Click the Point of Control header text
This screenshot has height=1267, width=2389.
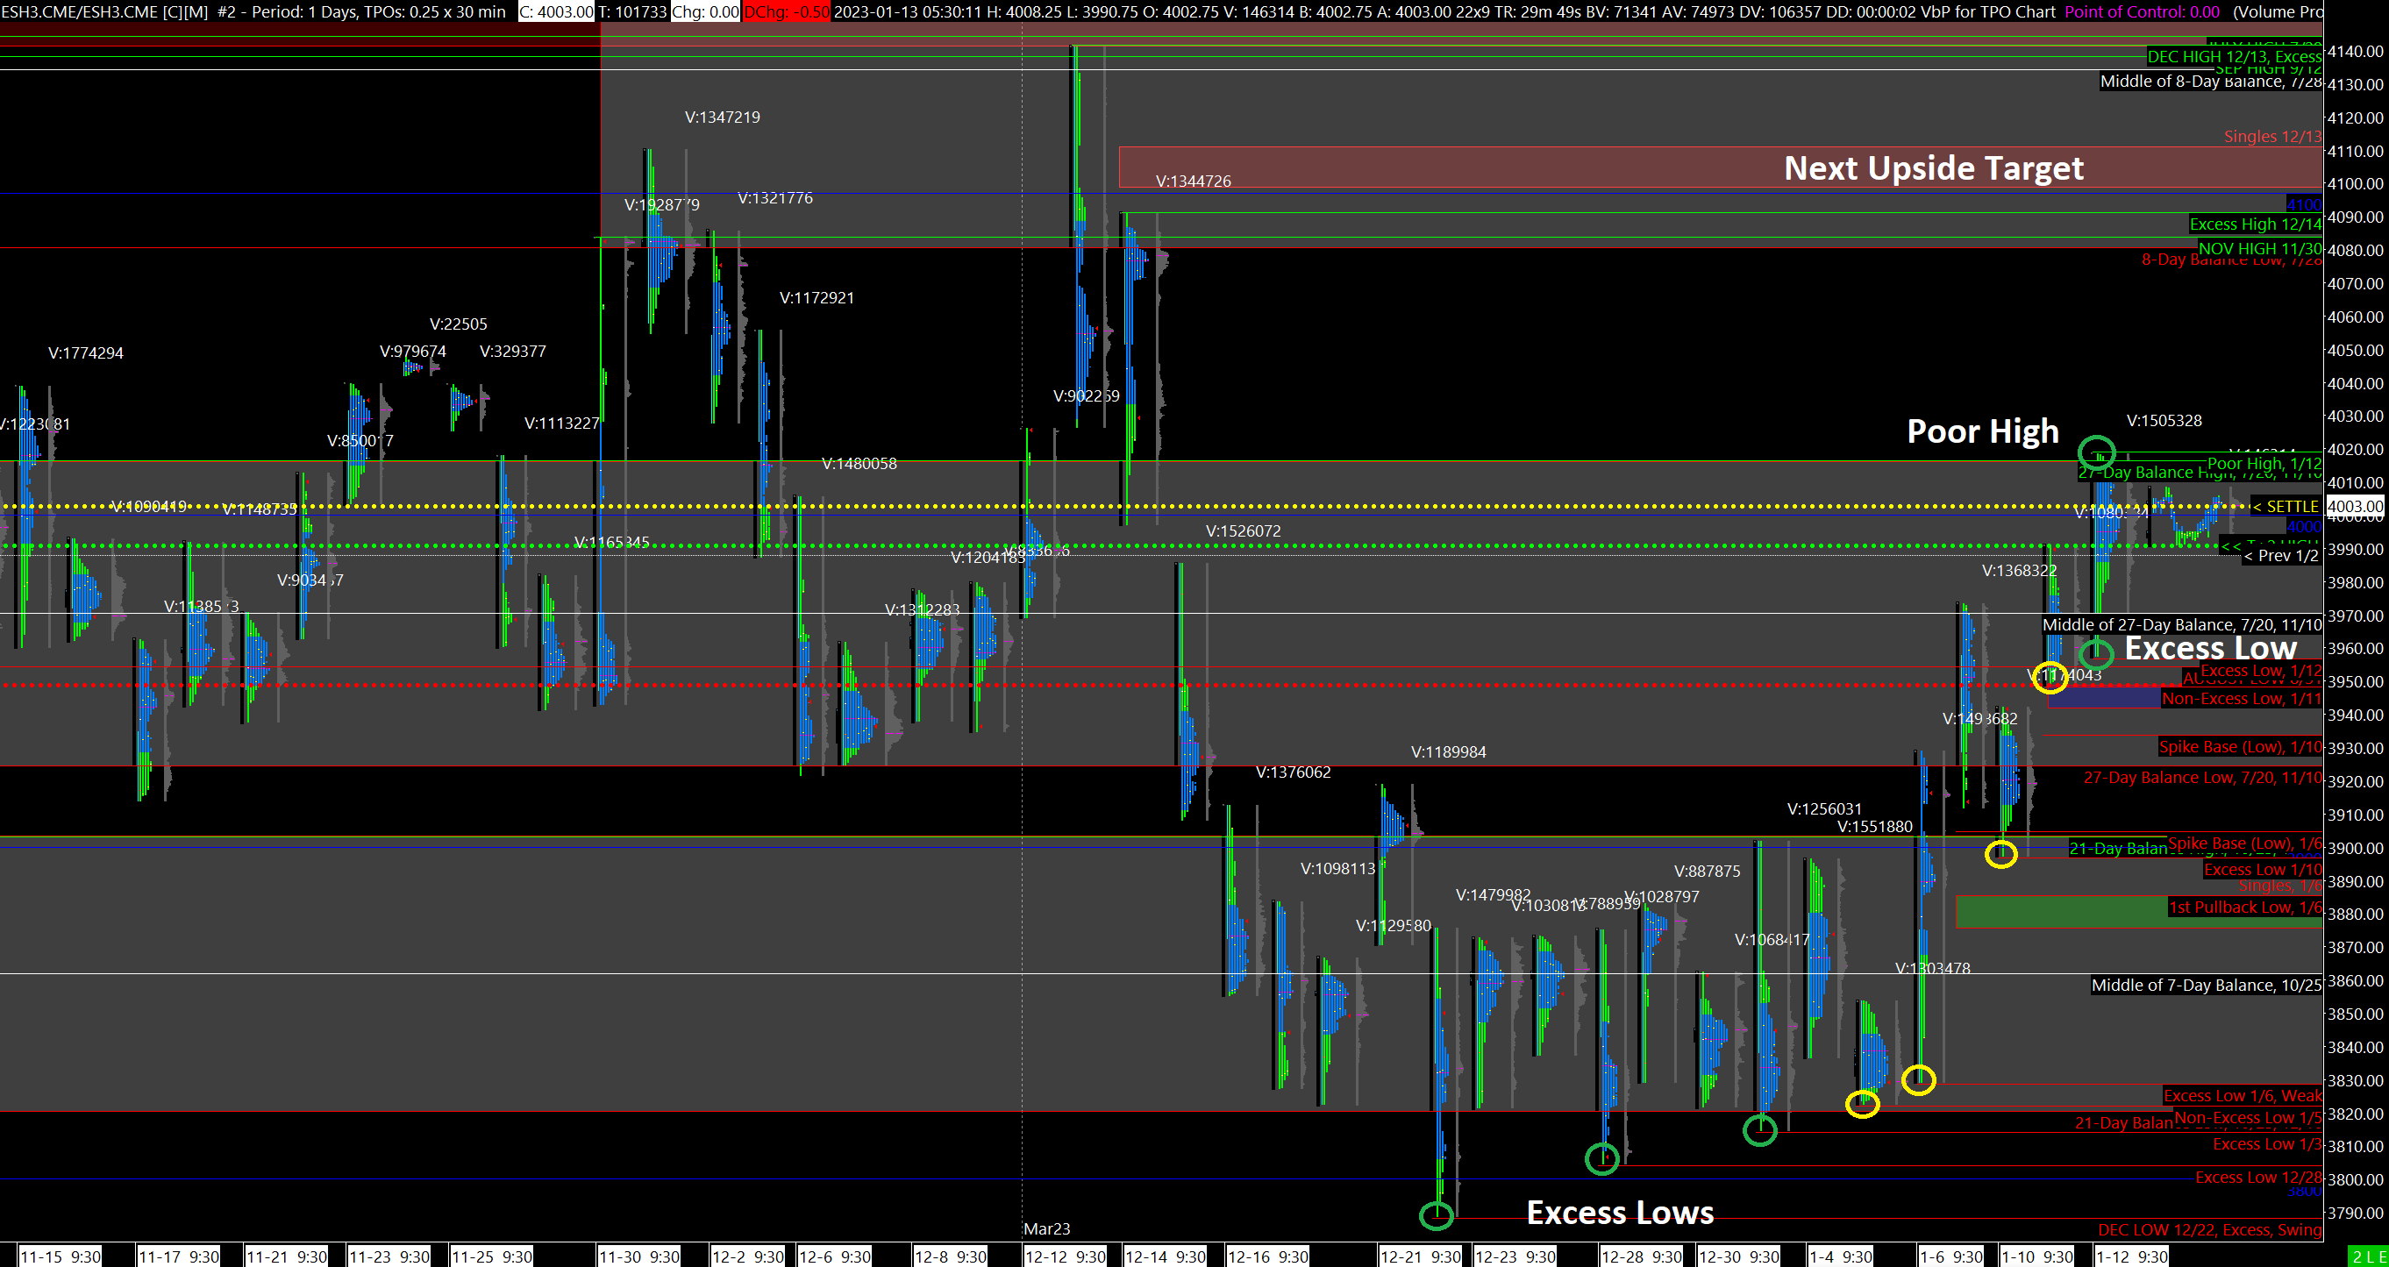[x=2142, y=11]
